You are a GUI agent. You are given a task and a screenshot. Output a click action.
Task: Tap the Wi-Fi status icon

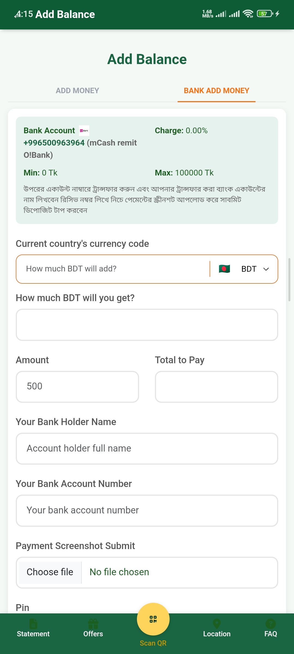click(248, 14)
